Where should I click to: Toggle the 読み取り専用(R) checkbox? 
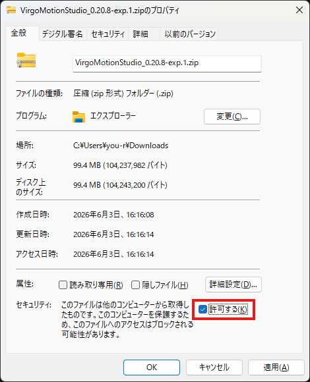(63, 285)
